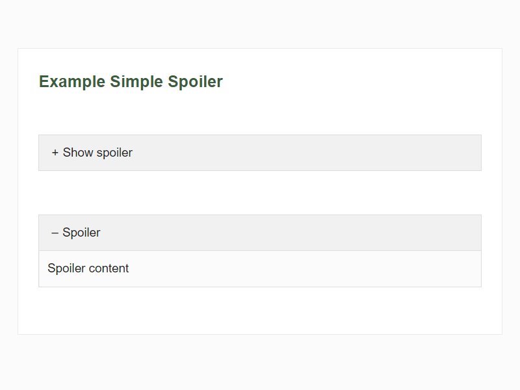The height and width of the screenshot is (390, 520).
Task: Expand the collapsed Show spoiler header bar
Action: pos(260,153)
